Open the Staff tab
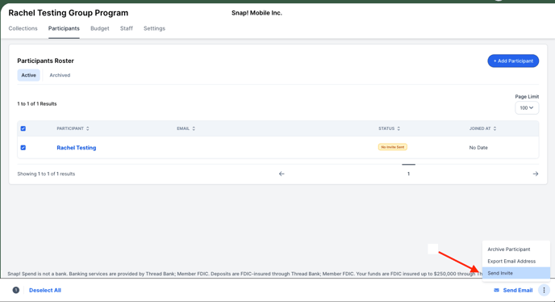This screenshot has width=555, height=302. point(127,28)
